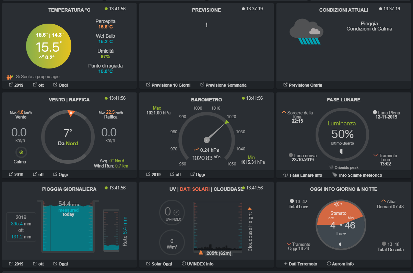Open Info Sciame meteorico link
Screen dimensions: 413x273
click(357, 175)
